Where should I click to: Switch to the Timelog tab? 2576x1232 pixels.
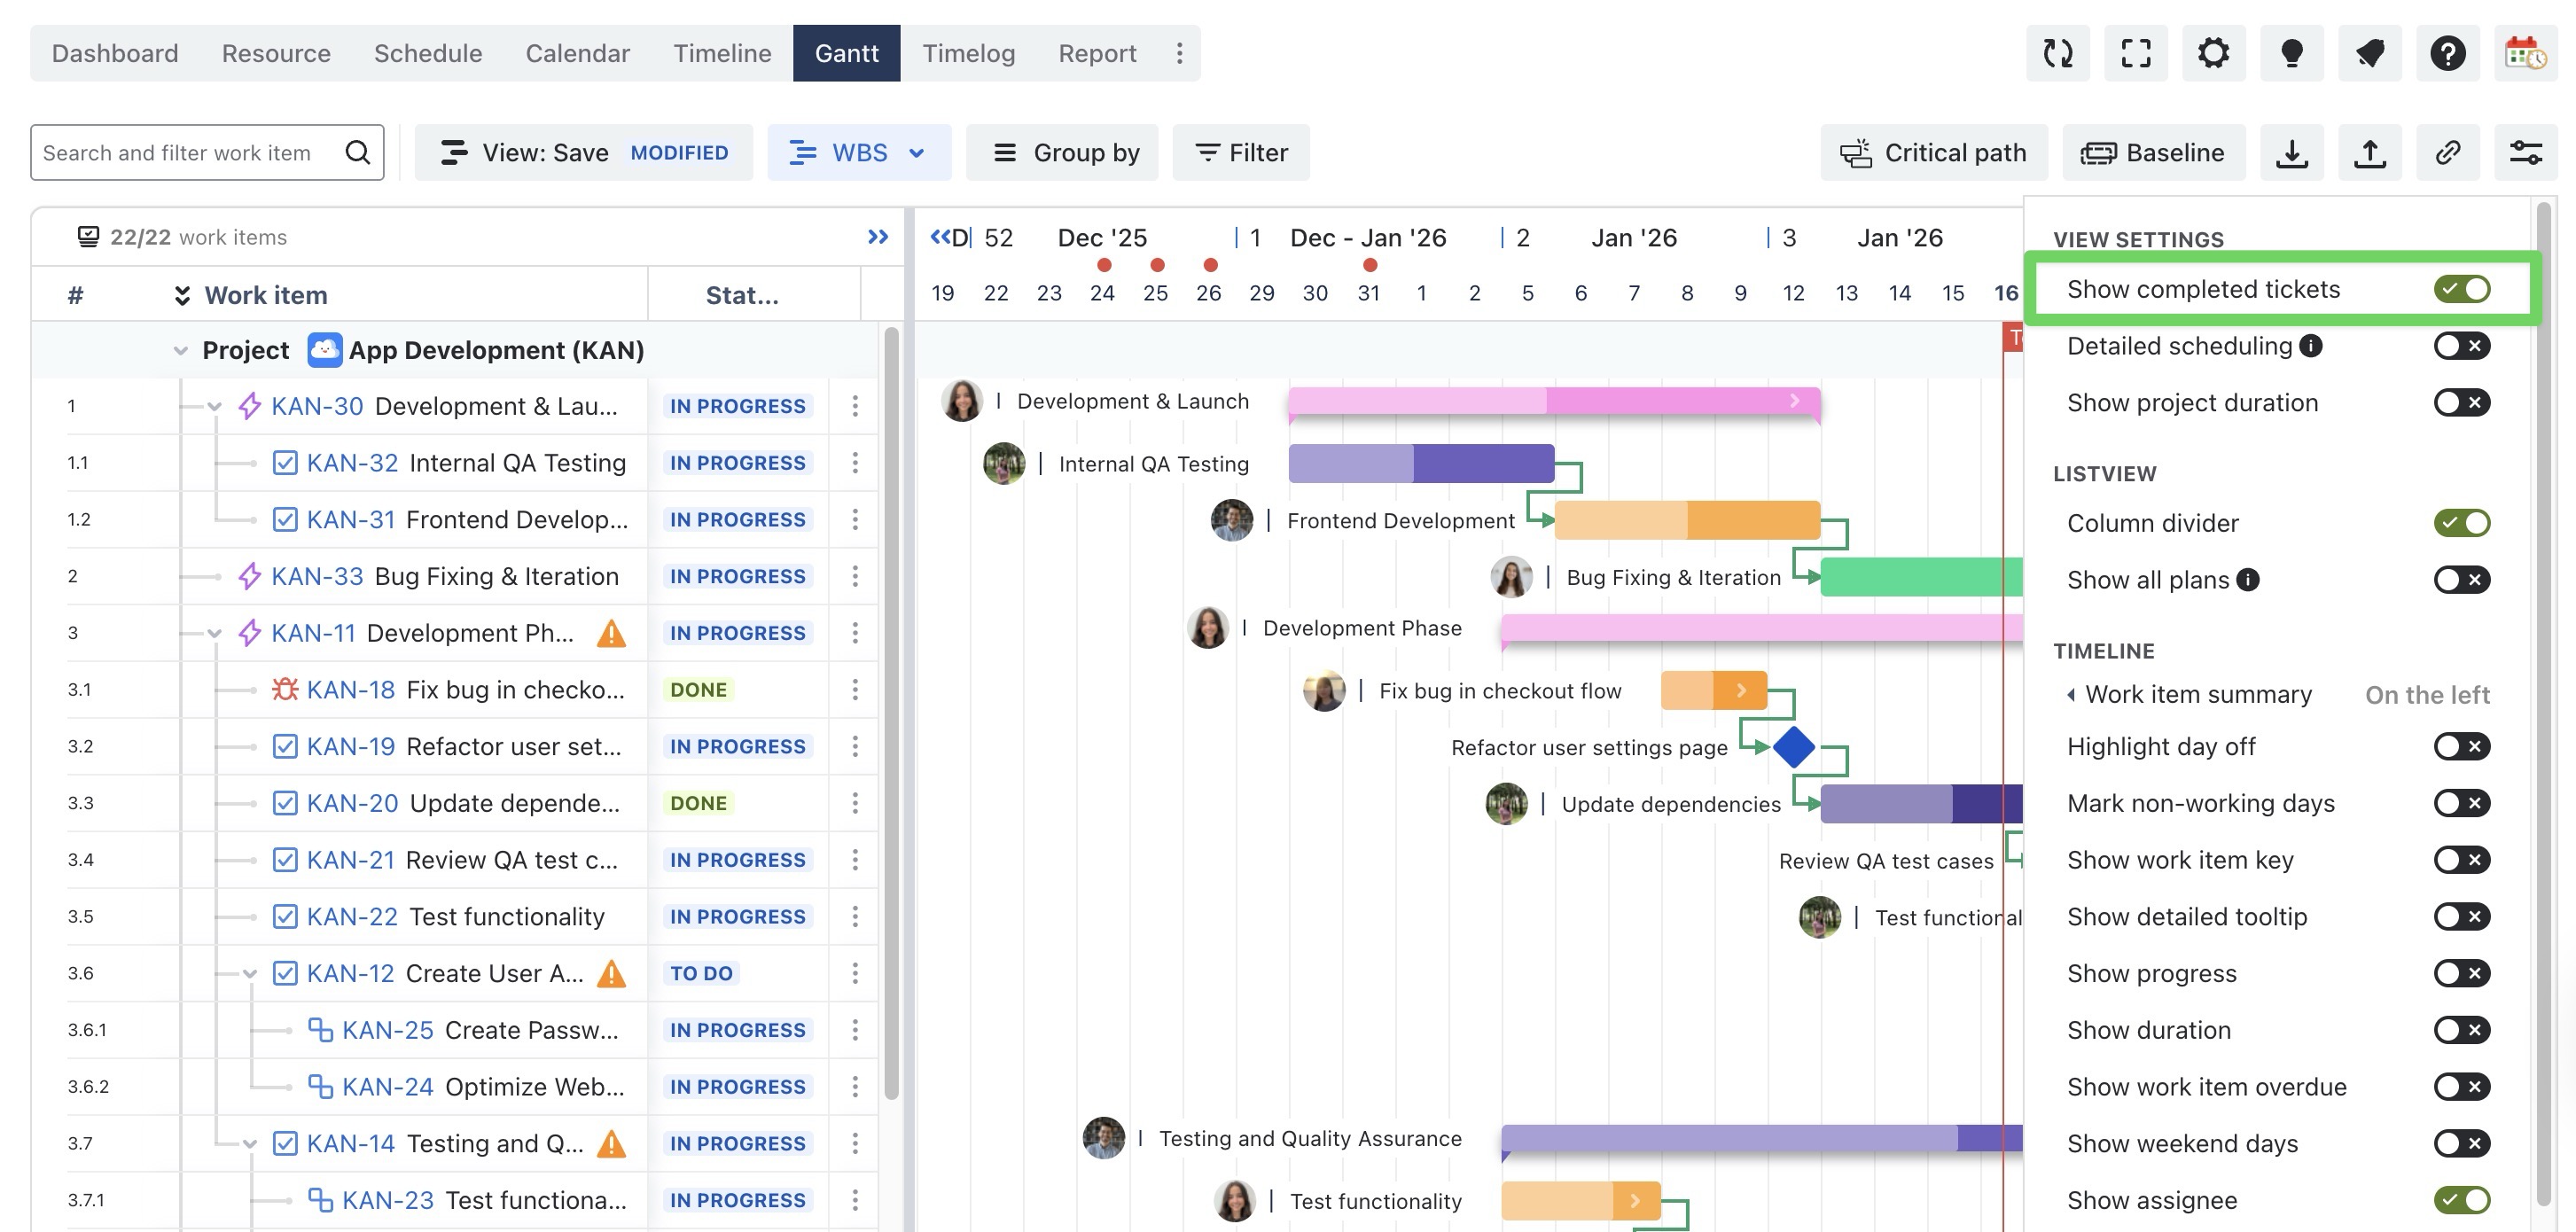[x=967, y=53]
